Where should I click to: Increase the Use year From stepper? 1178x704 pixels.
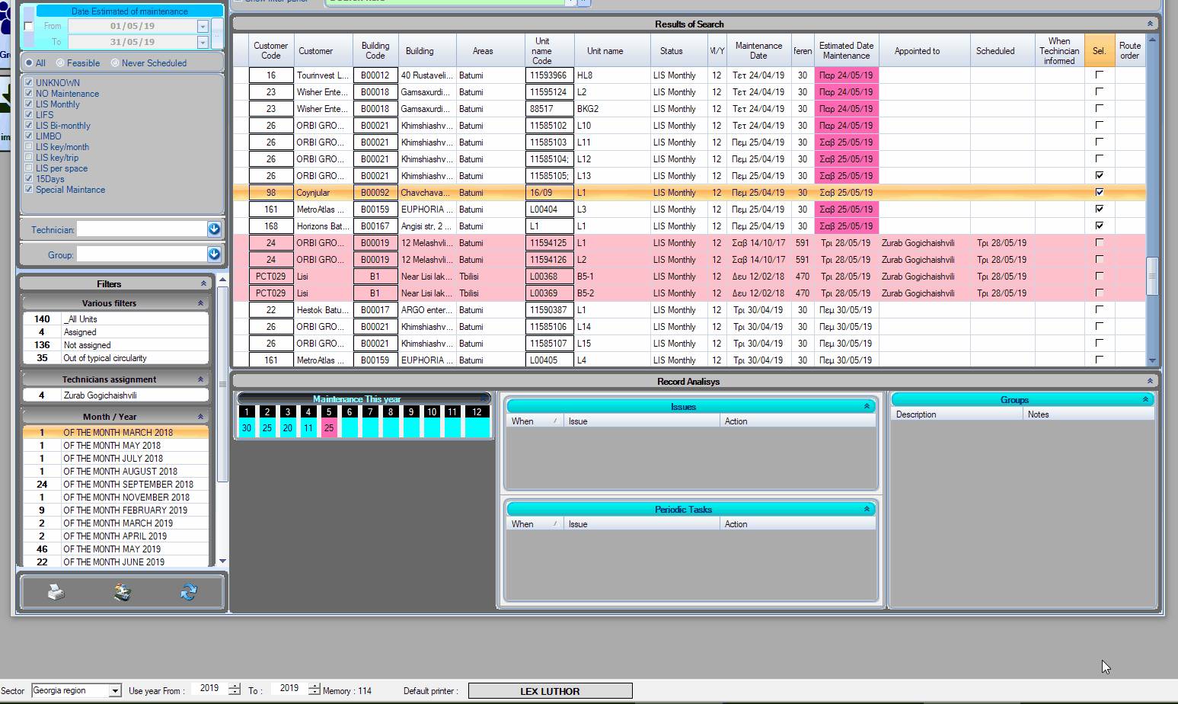235,686
